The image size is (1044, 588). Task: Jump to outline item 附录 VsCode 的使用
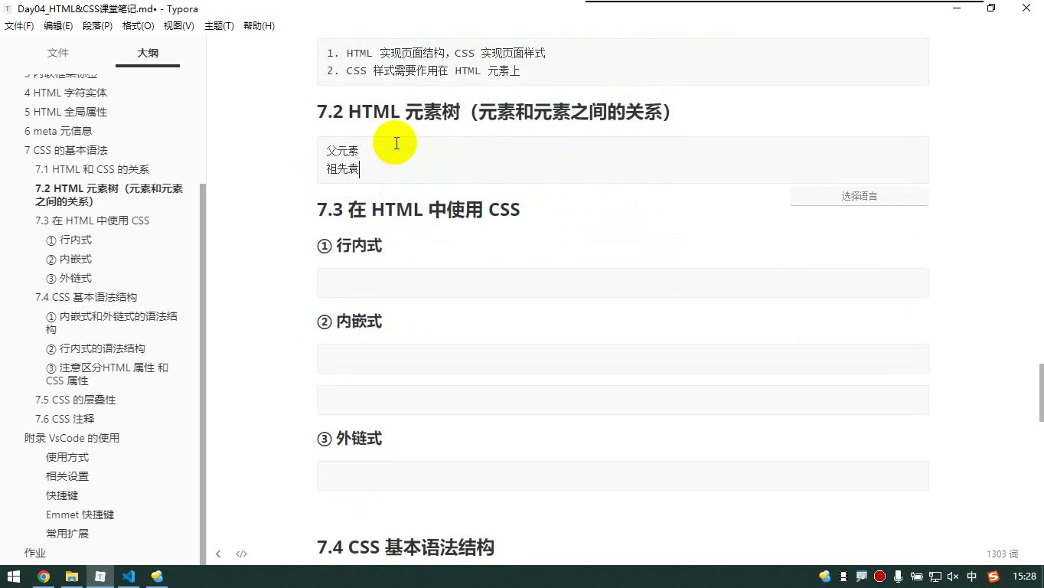point(72,438)
